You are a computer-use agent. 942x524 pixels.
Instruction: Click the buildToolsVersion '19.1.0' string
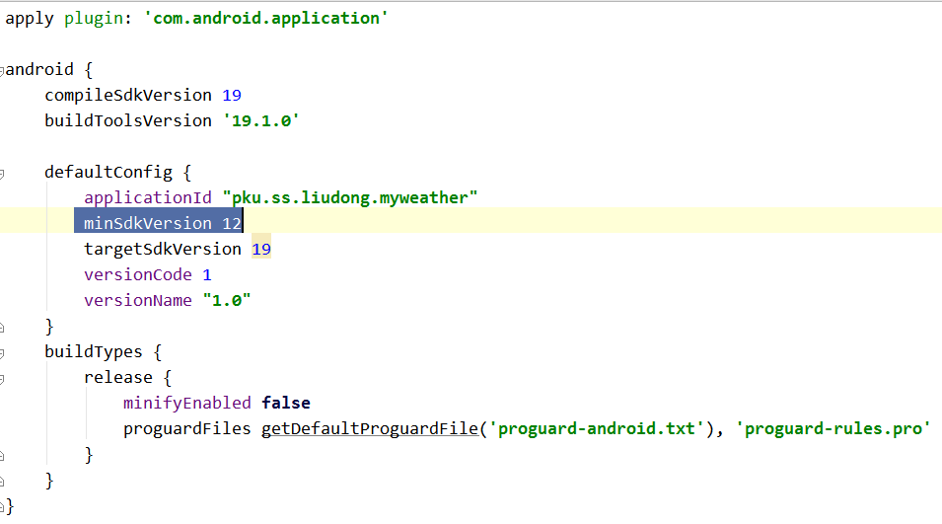pos(259,120)
